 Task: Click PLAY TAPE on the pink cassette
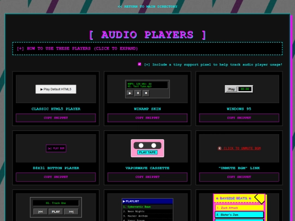click(147, 152)
